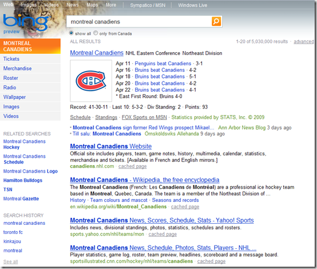Open the Yahoo! Sports Canadiens result
317x269 pixels.
point(162,220)
